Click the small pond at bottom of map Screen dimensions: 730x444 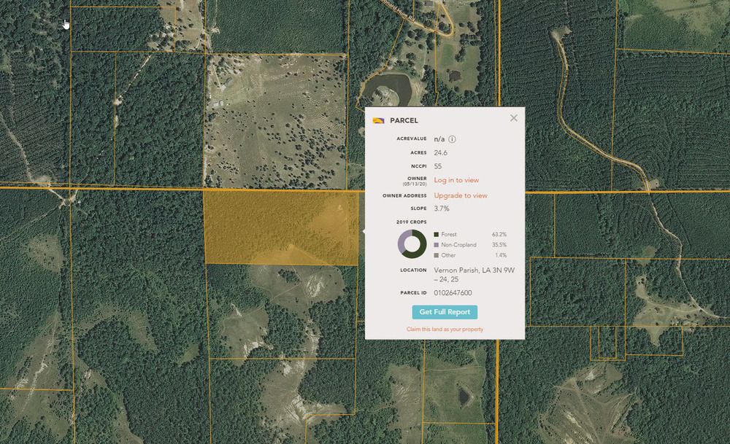point(464,396)
